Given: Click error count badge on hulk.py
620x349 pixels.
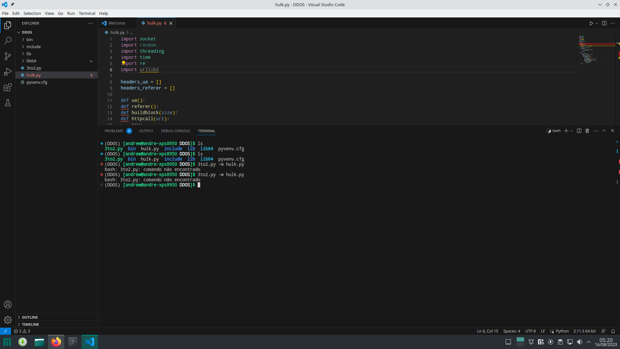Looking at the screenshot, I should click(x=92, y=75).
